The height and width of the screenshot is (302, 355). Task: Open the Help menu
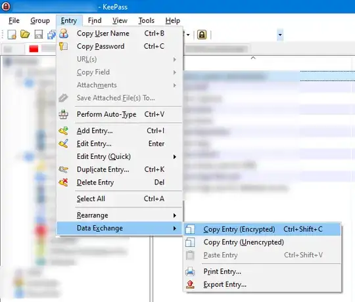tap(172, 20)
